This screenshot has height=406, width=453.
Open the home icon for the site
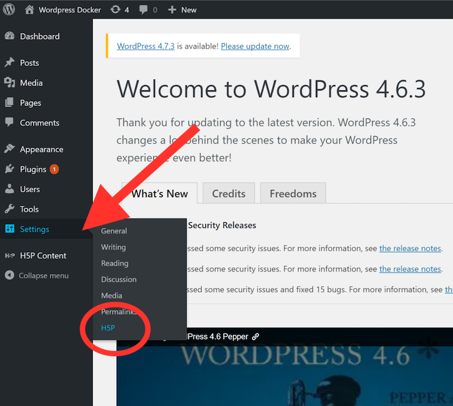[29, 10]
